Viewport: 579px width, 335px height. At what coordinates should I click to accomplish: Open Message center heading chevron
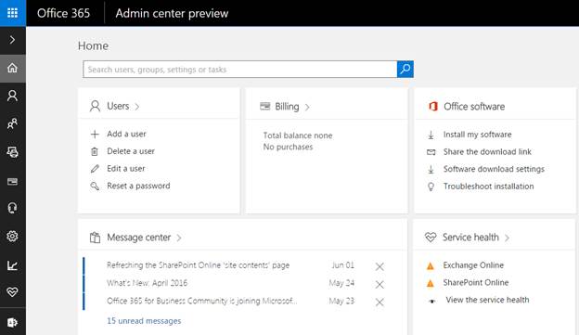[179, 238]
